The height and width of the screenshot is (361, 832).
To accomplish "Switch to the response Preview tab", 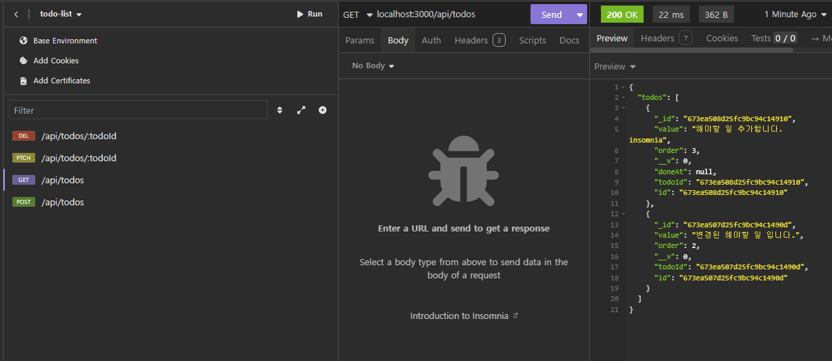I will [612, 38].
